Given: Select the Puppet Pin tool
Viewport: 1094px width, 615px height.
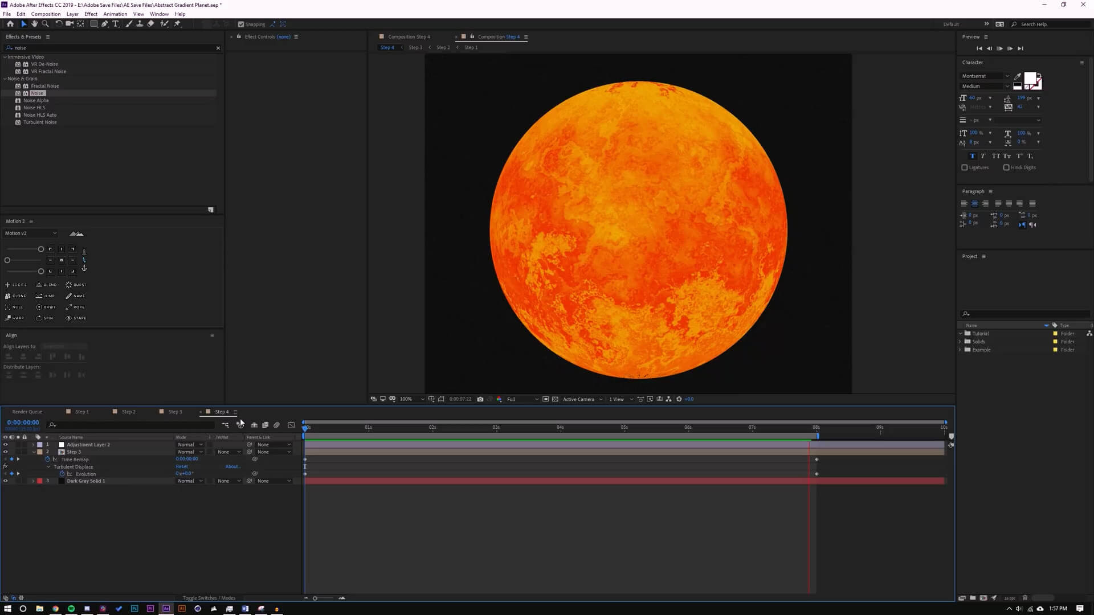Looking at the screenshot, I should tap(177, 24).
